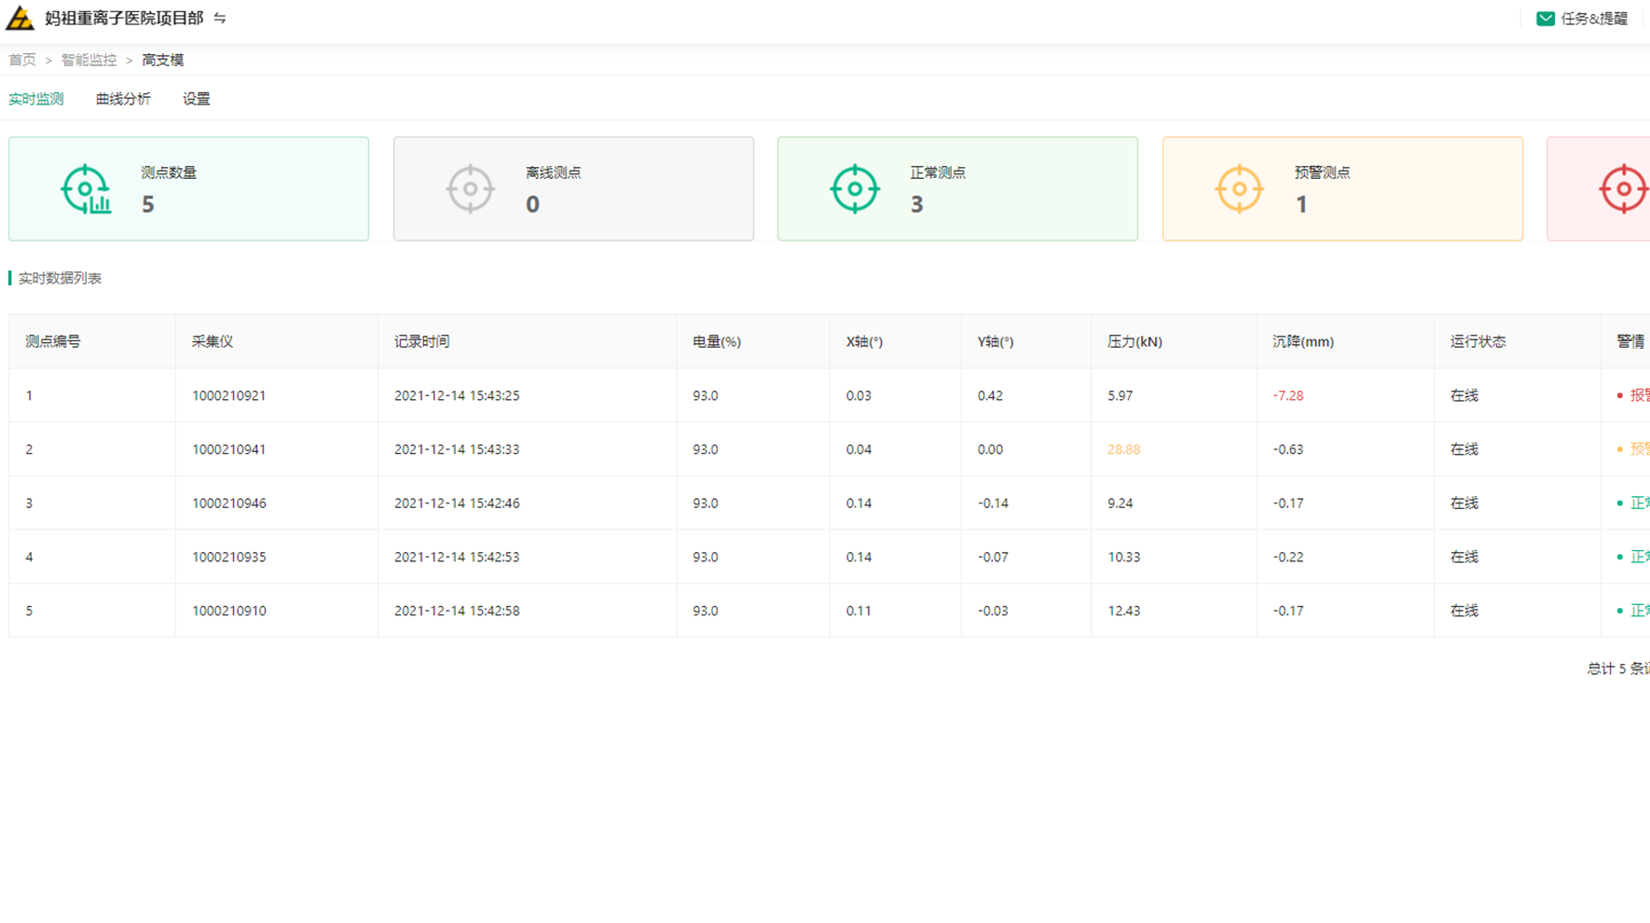Click the 压力(kN) column header
This screenshot has height=923, width=1650.
(1134, 341)
